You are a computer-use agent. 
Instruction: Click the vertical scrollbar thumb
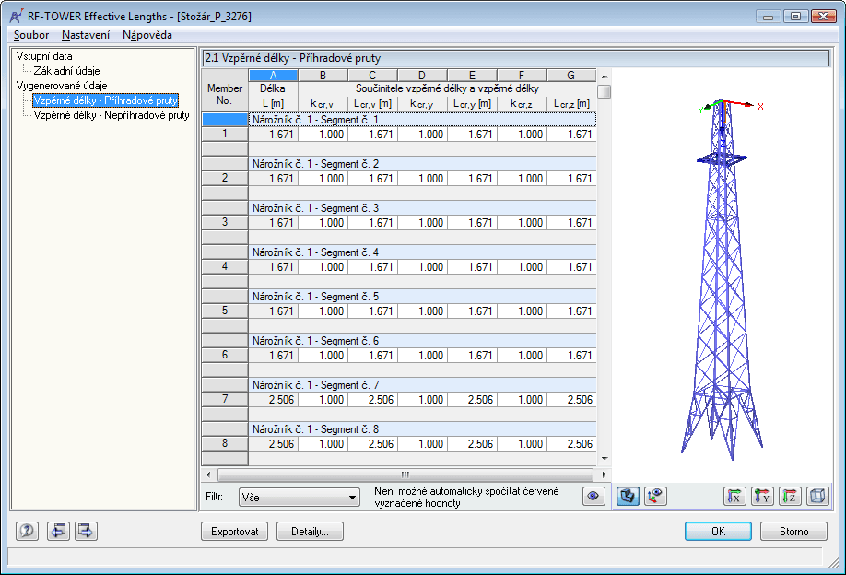click(605, 91)
